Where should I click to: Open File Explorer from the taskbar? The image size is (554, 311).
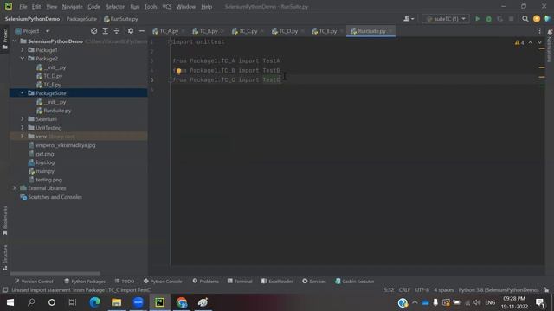(116, 302)
